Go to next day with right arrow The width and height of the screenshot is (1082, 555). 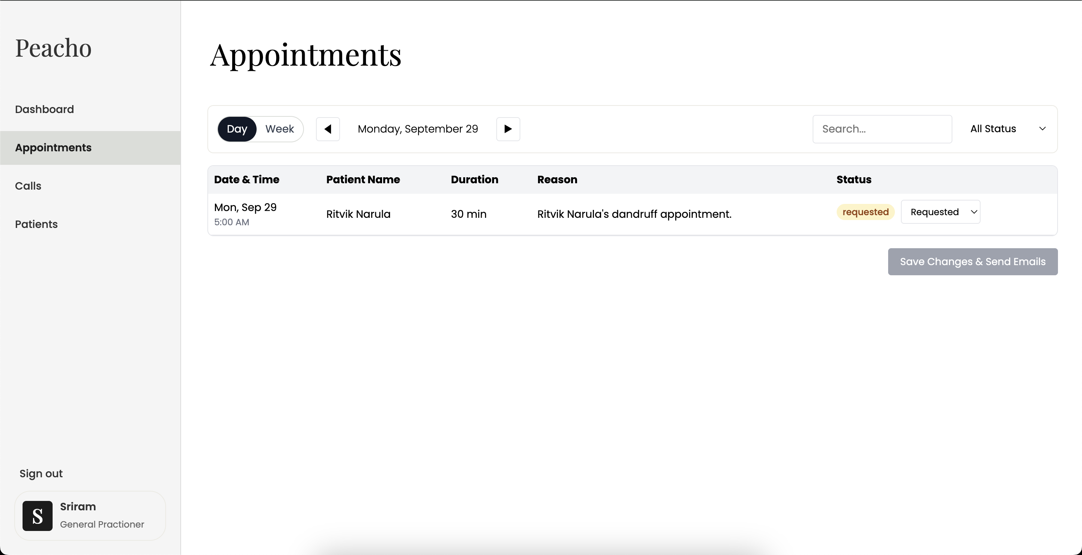coord(508,129)
